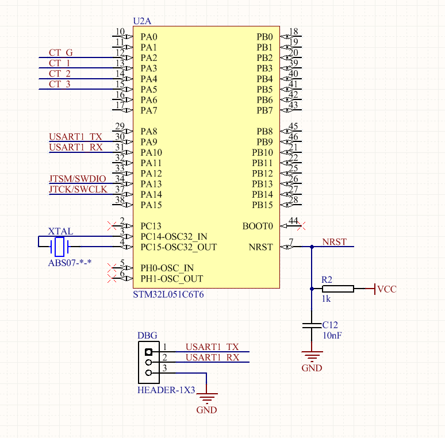
Task: Select the CT_3 net label
Action: click(59, 84)
